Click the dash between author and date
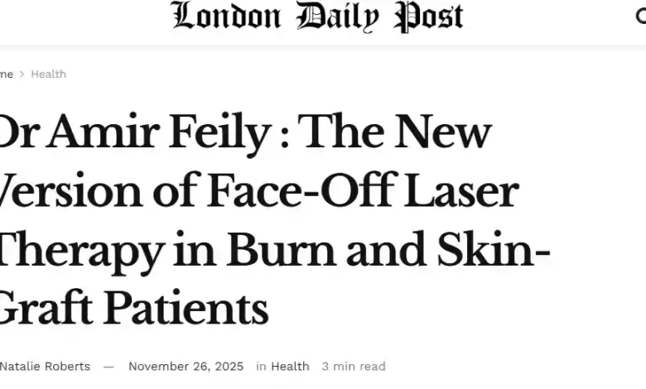This screenshot has width=646, height=389. 108,366
